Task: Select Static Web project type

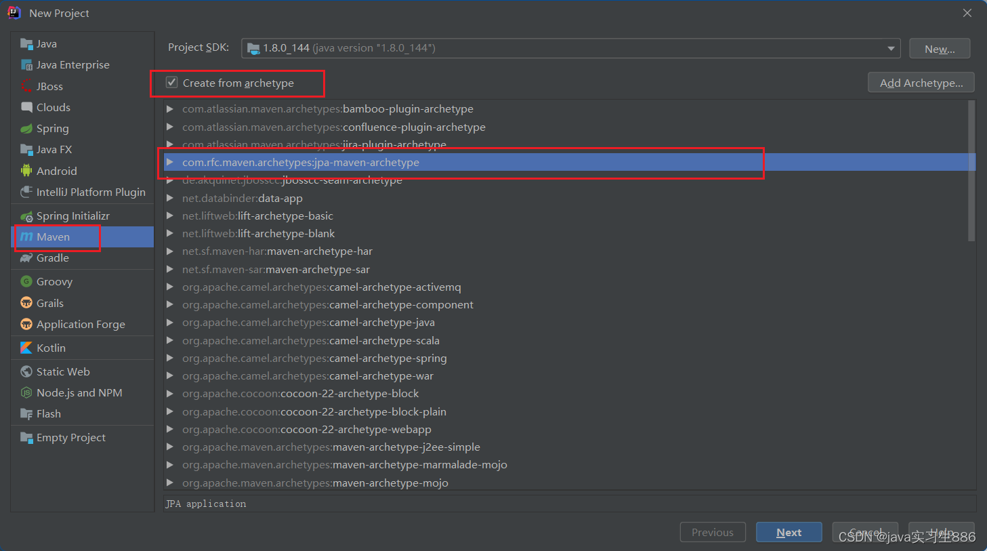Action: click(83, 371)
